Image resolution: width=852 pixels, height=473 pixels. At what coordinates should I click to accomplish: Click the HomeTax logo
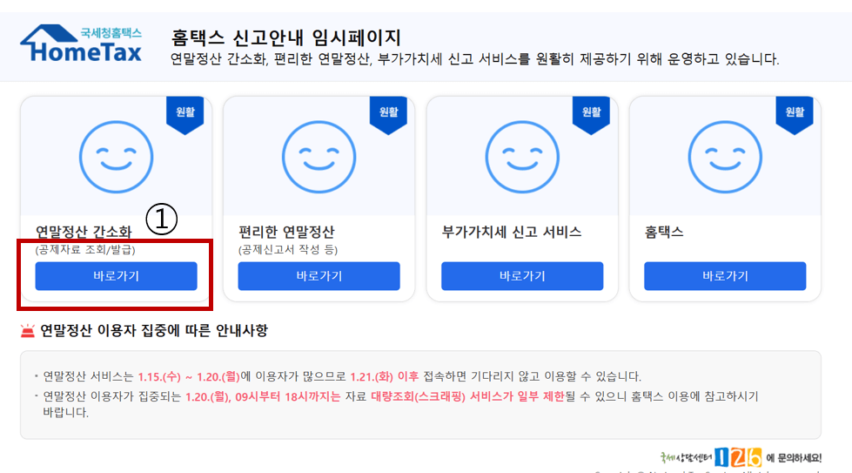pos(81,44)
